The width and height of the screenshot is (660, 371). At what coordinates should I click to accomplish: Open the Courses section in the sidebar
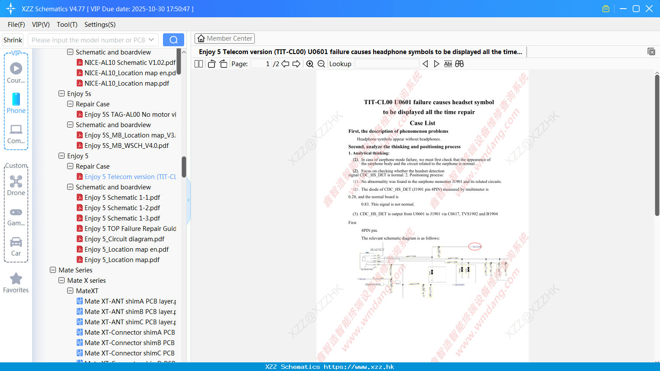(x=16, y=73)
